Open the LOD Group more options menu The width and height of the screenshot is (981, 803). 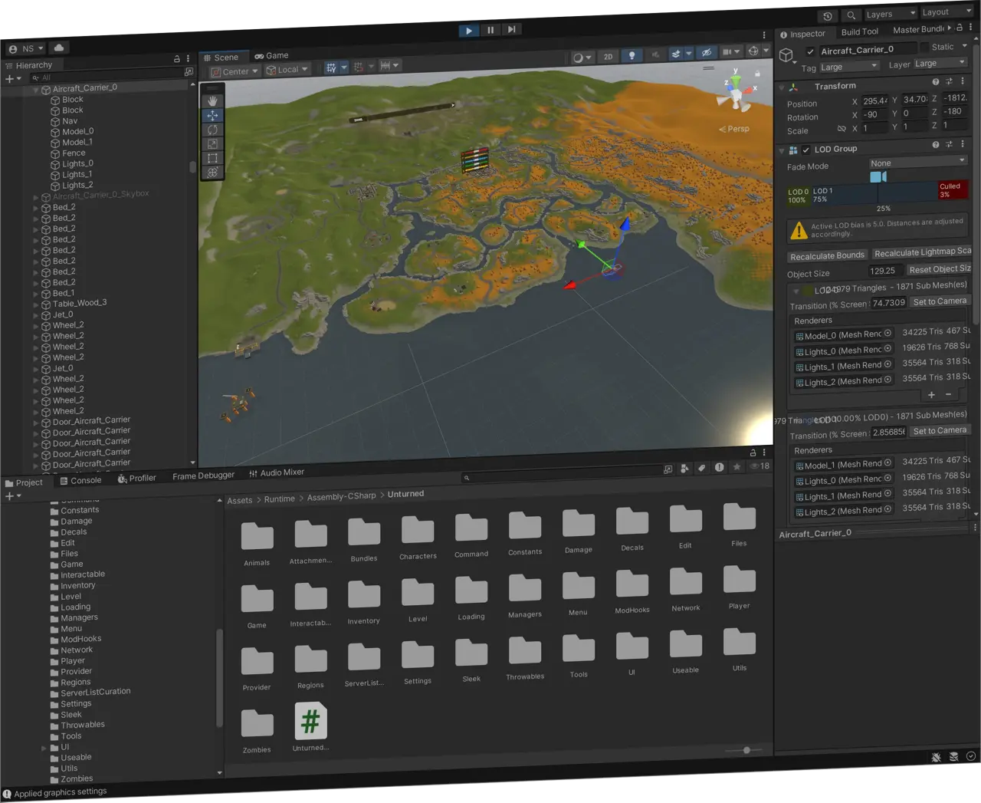pyautogui.click(x=963, y=143)
